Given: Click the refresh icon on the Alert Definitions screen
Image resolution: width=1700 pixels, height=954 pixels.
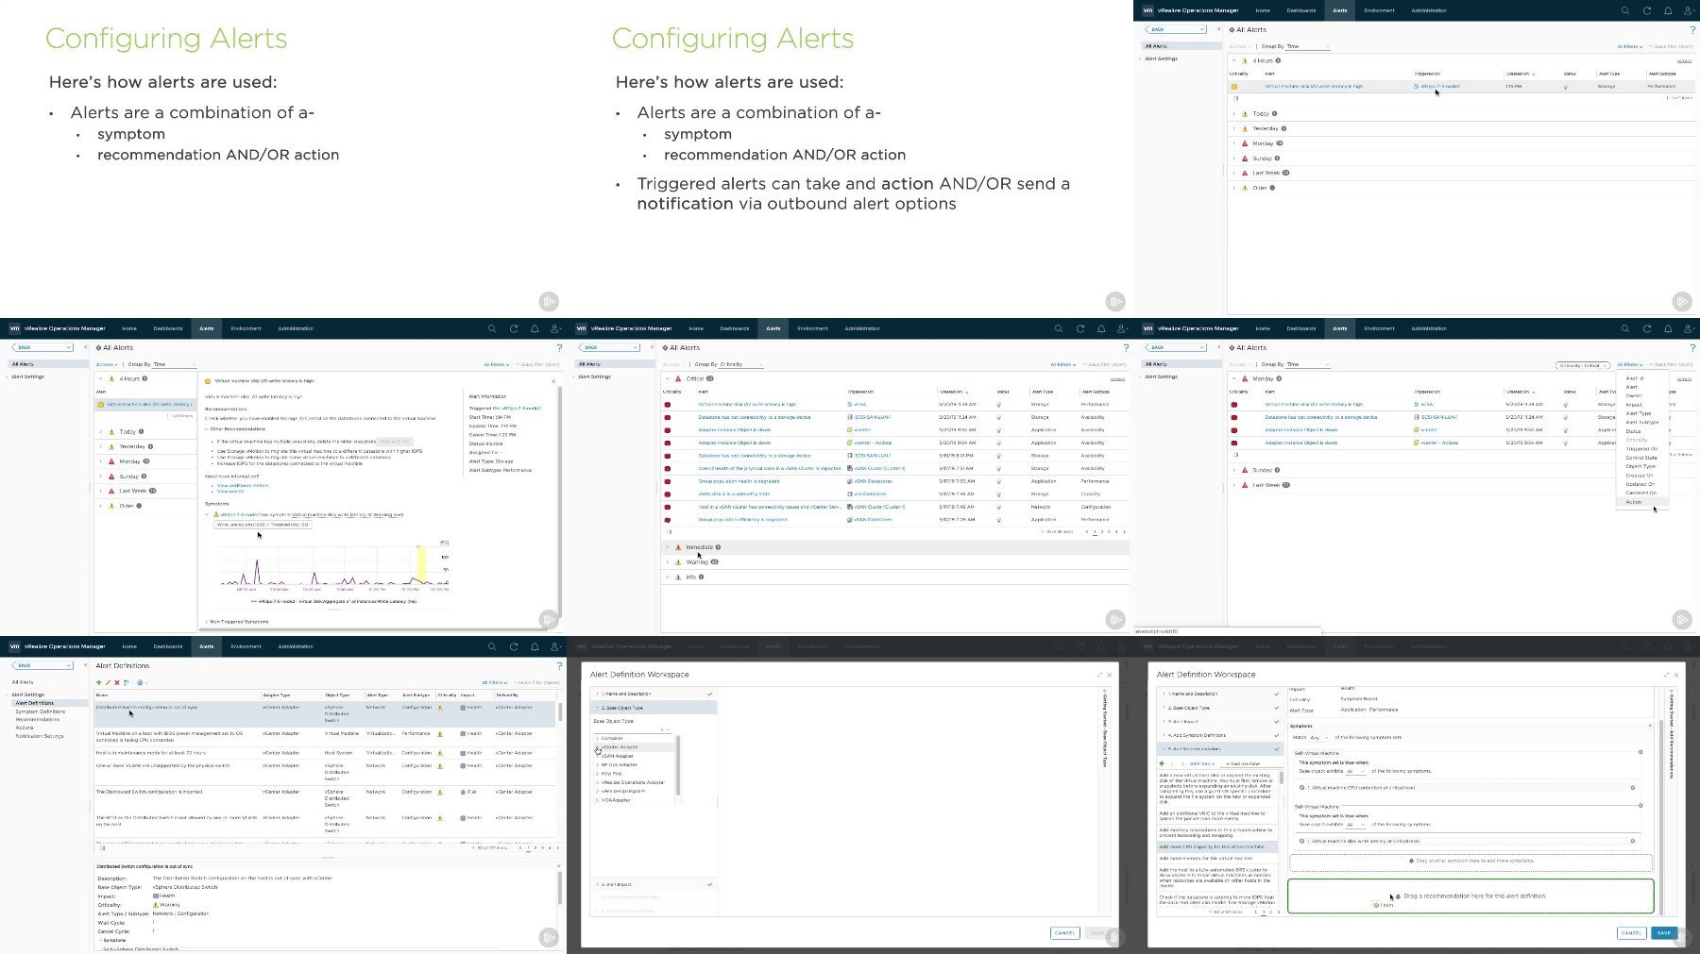Looking at the screenshot, I should pyautogui.click(x=514, y=646).
